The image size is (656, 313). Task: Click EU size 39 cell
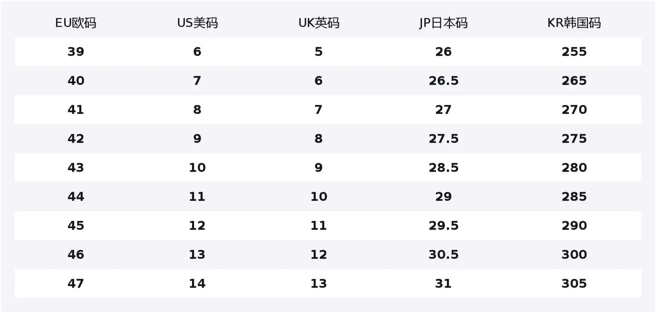(x=76, y=52)
